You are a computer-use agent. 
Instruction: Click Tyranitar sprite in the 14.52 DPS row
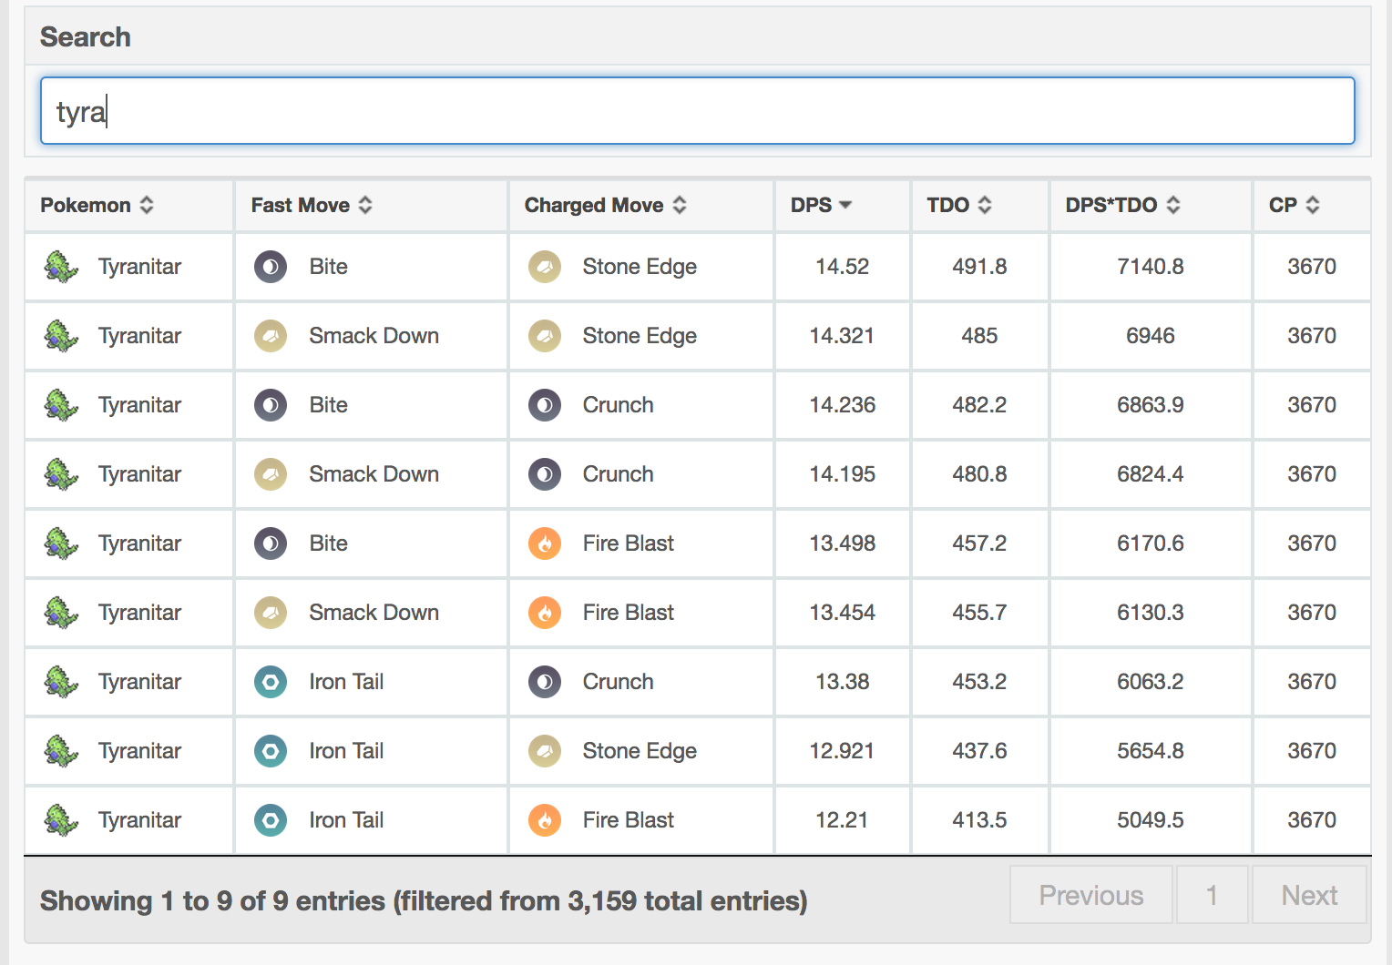point(62,267)
